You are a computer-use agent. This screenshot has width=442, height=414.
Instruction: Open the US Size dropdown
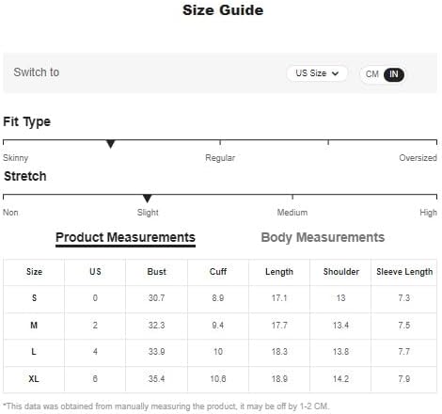pos(317,73)
